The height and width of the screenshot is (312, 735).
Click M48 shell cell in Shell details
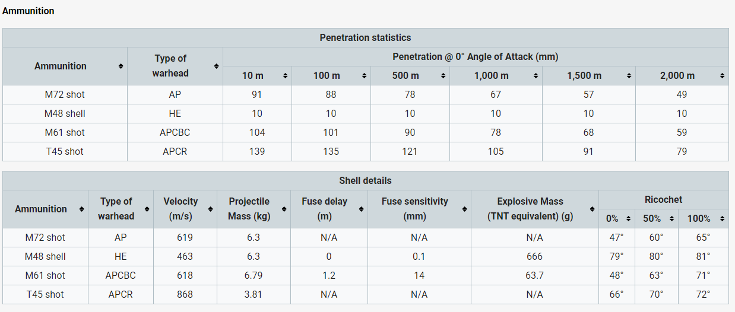point(45,257)
